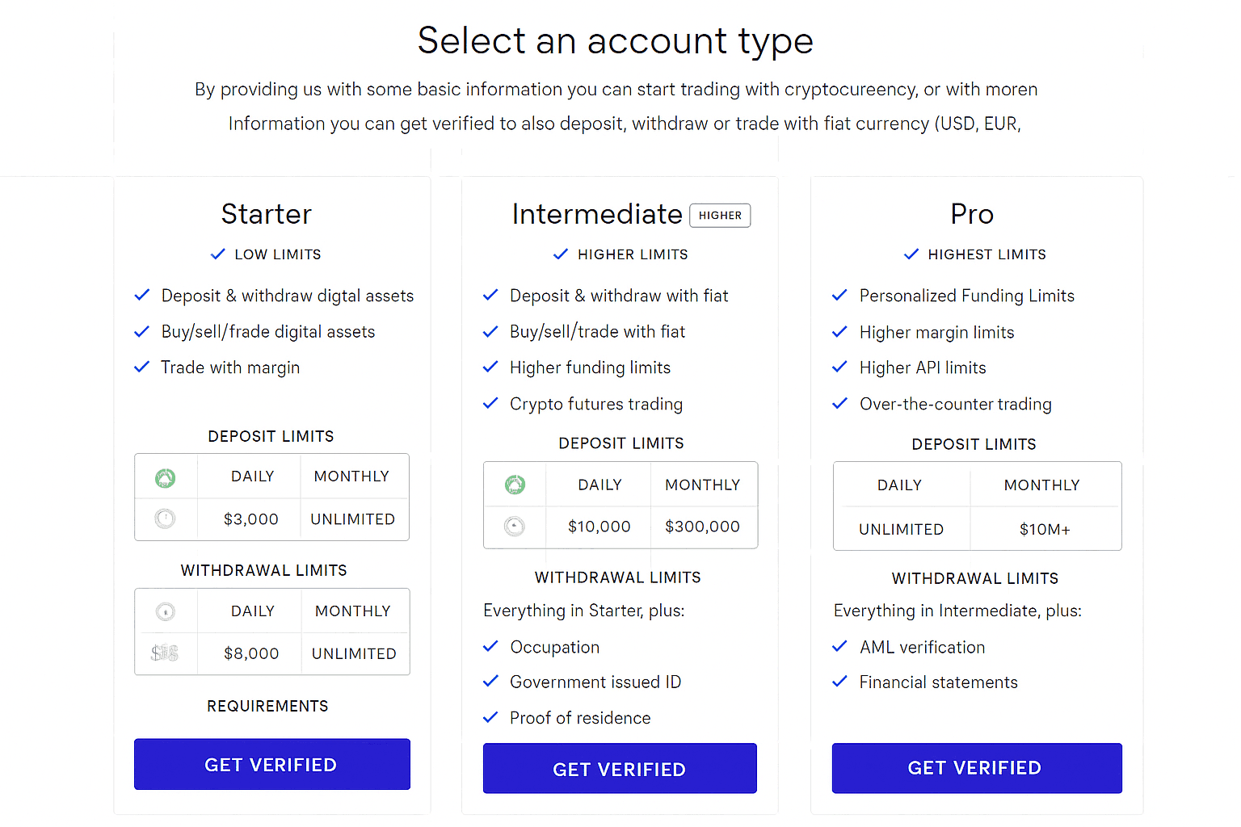Click green crypto icon in Intermediate deposit table
The height and width of the screenshot is (827, 1241).
point(515,485)
